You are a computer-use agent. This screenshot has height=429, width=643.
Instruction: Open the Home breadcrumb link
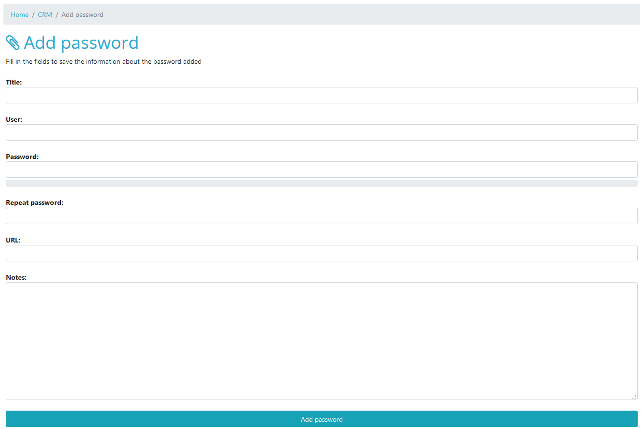pos(19,14)
